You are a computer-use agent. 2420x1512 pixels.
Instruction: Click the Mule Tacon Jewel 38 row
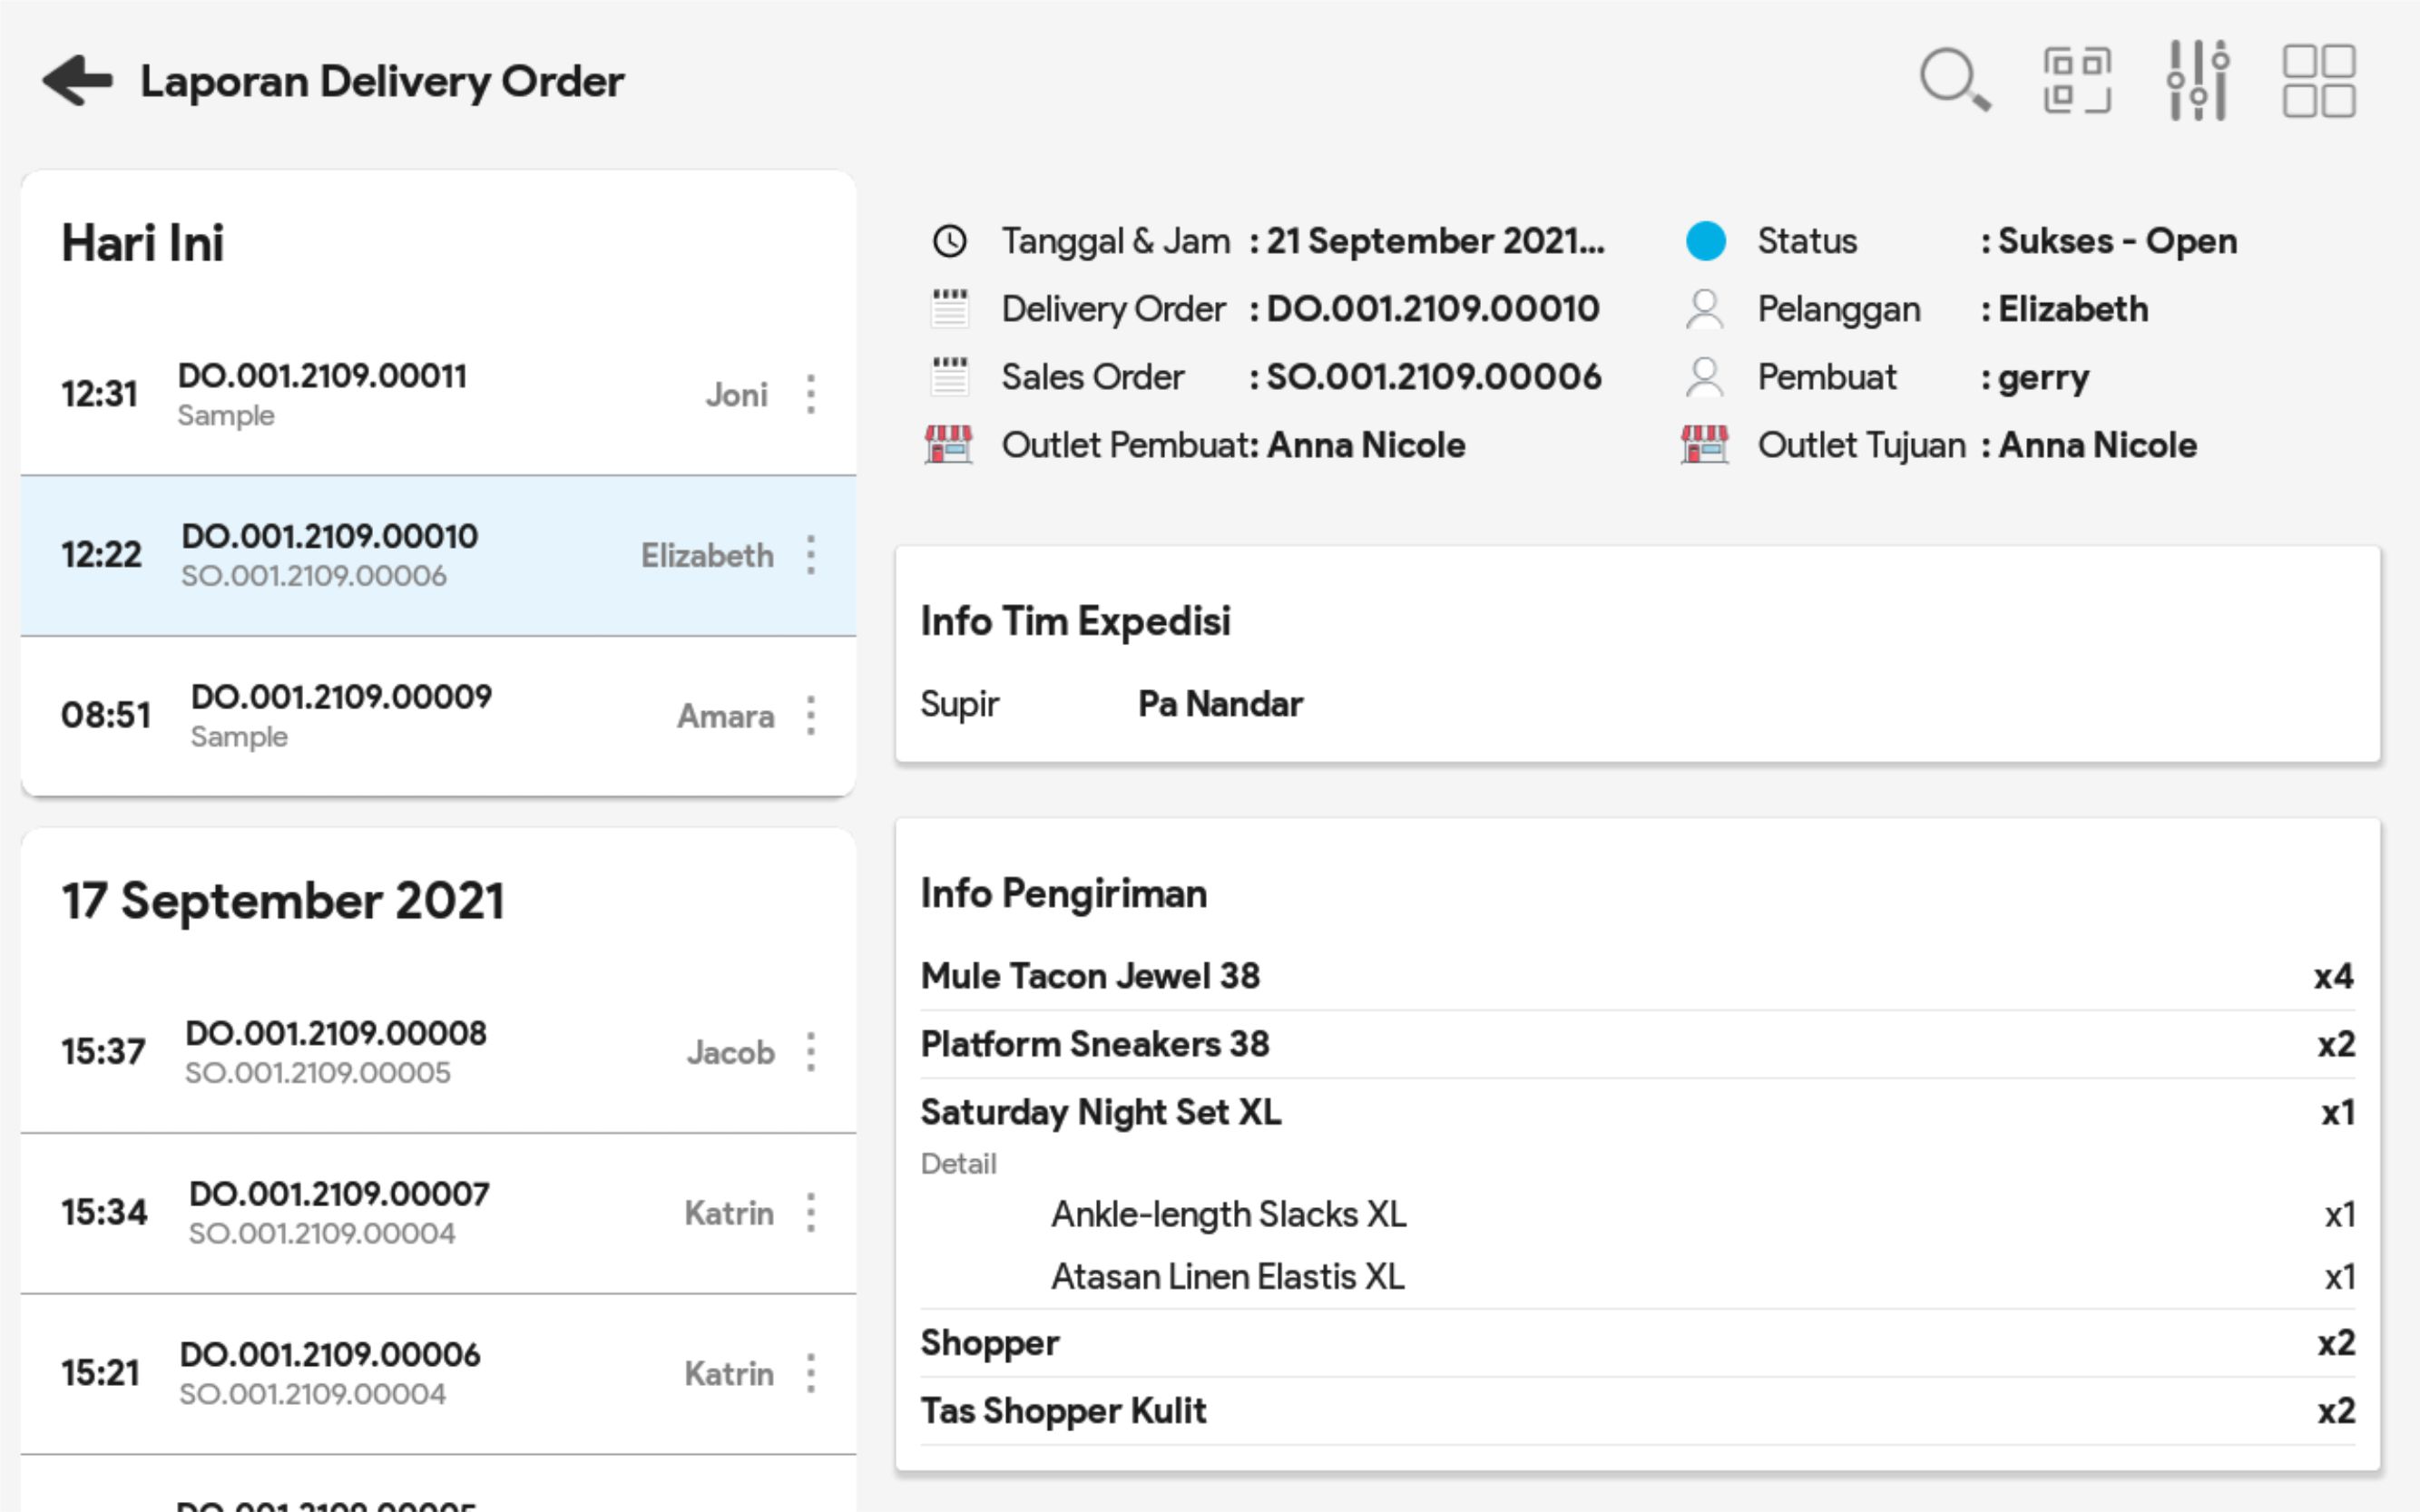1091,976
